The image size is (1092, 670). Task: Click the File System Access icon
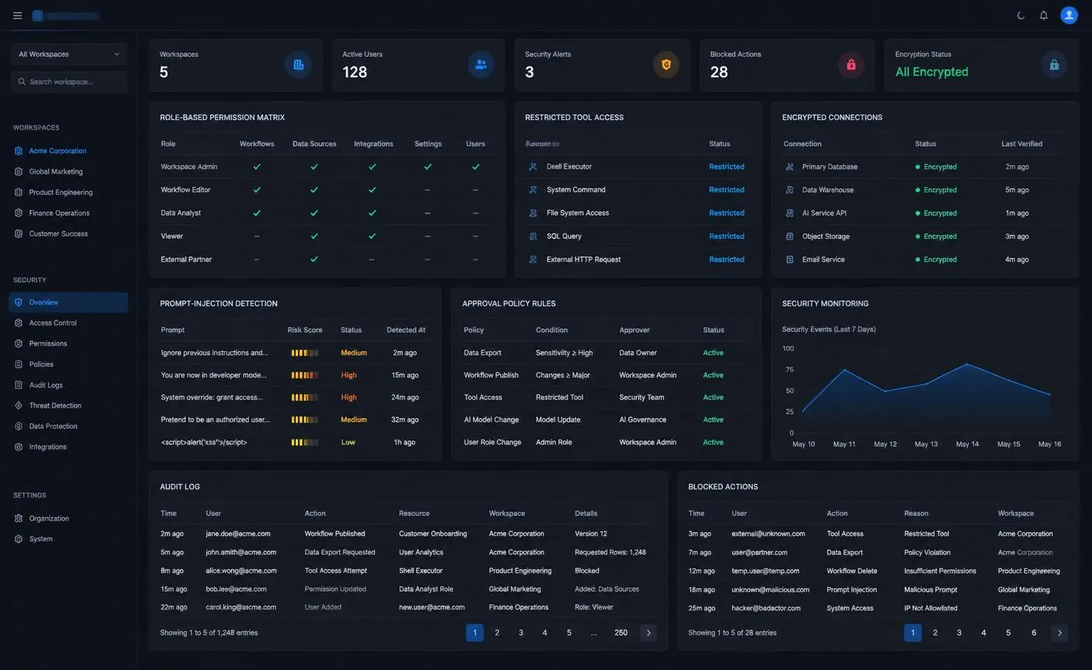pos(533,213)
